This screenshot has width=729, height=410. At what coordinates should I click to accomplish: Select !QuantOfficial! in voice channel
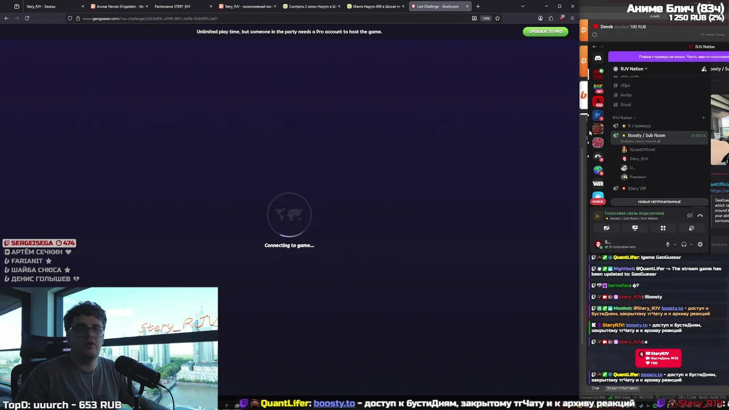(642, 150)
